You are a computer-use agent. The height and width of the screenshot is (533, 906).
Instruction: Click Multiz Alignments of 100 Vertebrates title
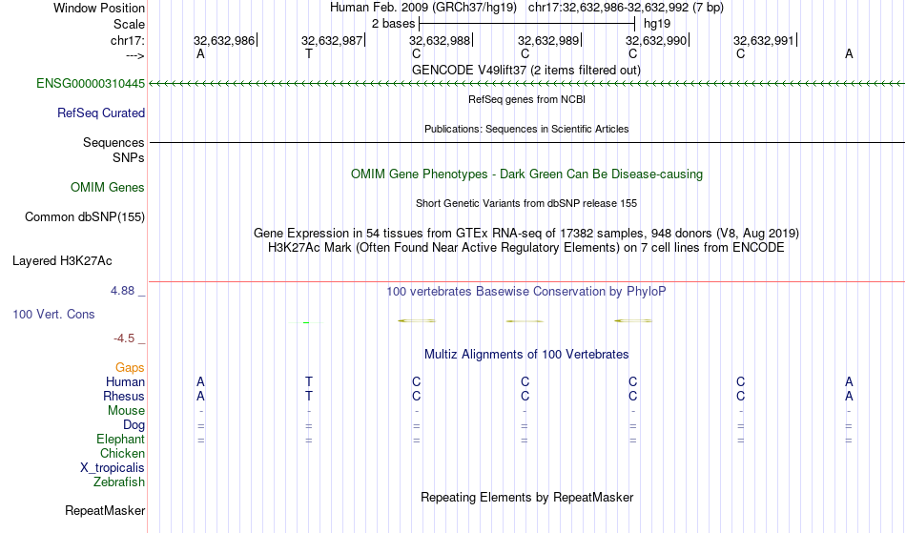(x=526, y=355)
